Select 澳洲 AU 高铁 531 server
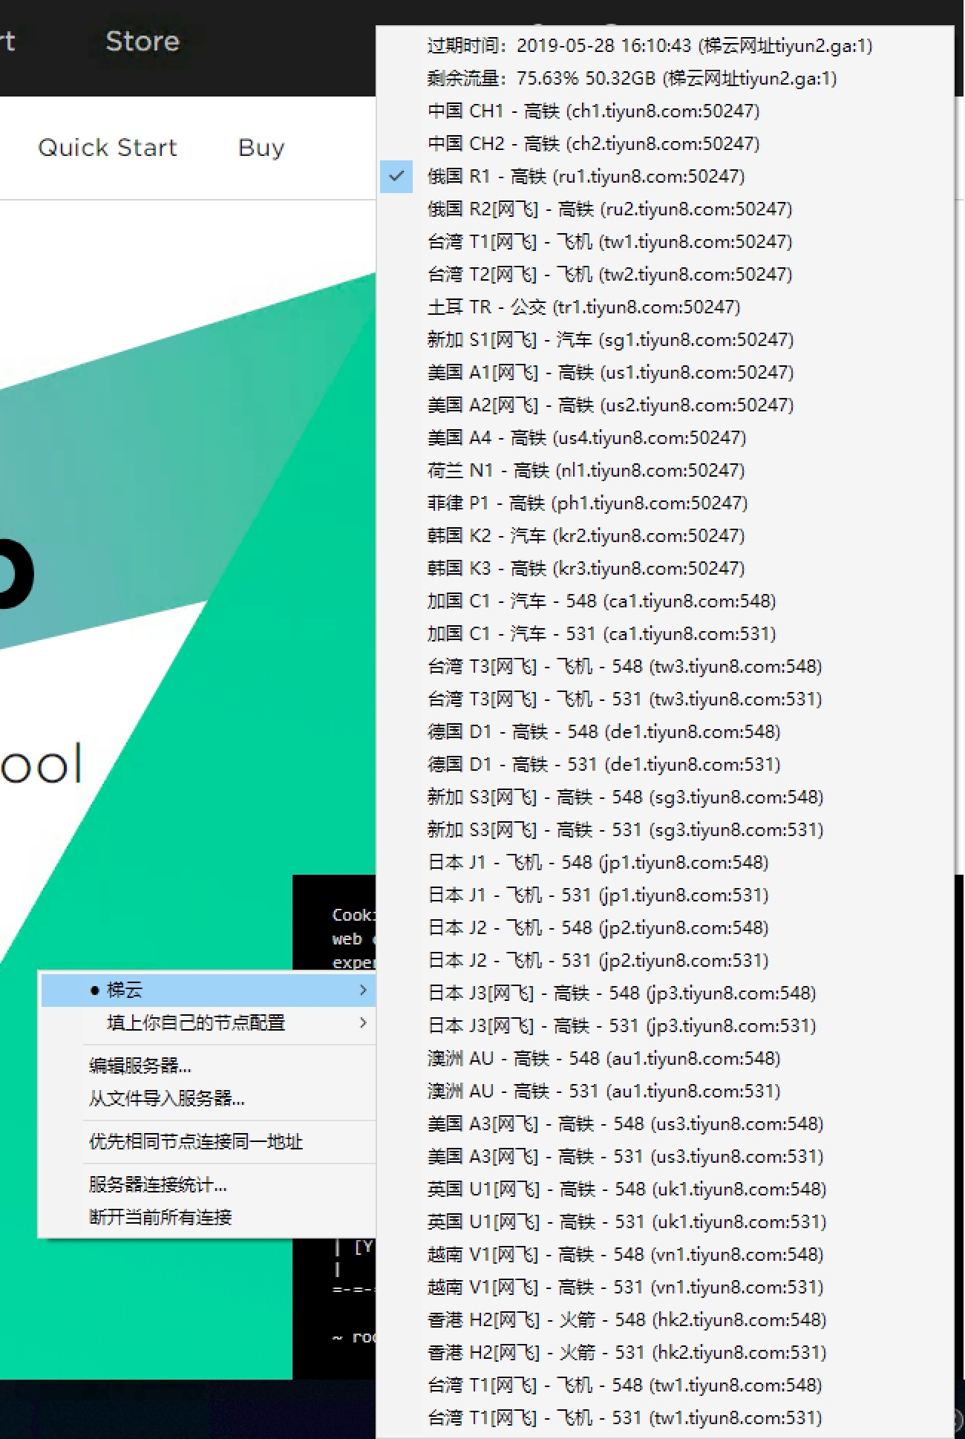The width and height of the screenshot is (965, 1439). point(603,1092)
